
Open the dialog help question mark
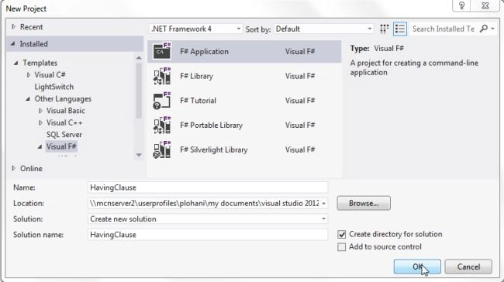461,5
